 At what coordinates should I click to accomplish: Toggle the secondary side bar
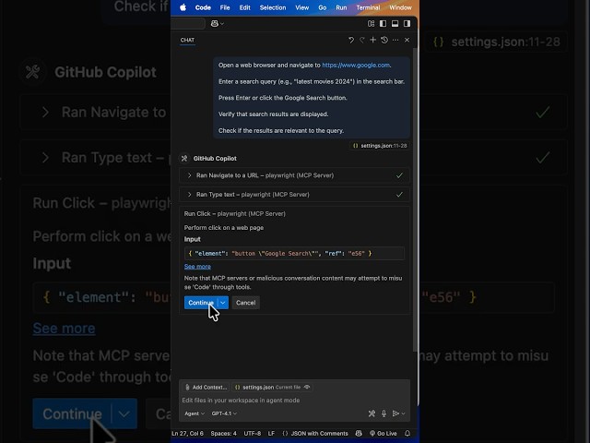[407, 23]
